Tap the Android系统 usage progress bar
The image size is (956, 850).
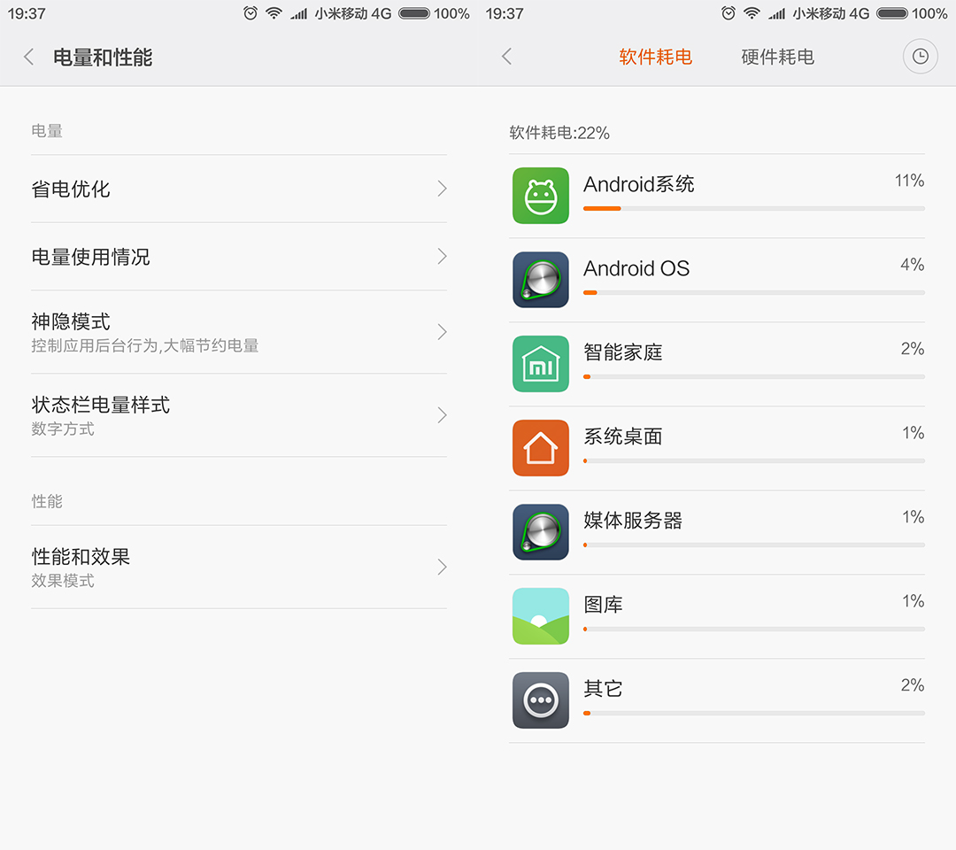tap(753, 209)
